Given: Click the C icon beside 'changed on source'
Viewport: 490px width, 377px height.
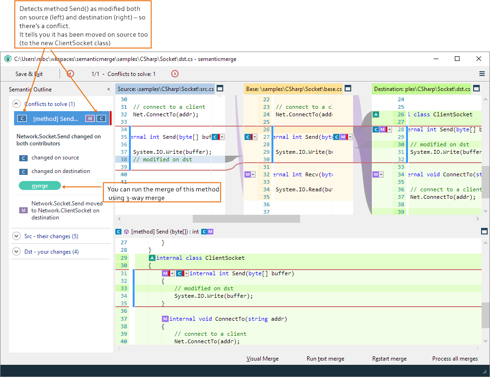Looking at the screenshot, I should pos(23,158).
